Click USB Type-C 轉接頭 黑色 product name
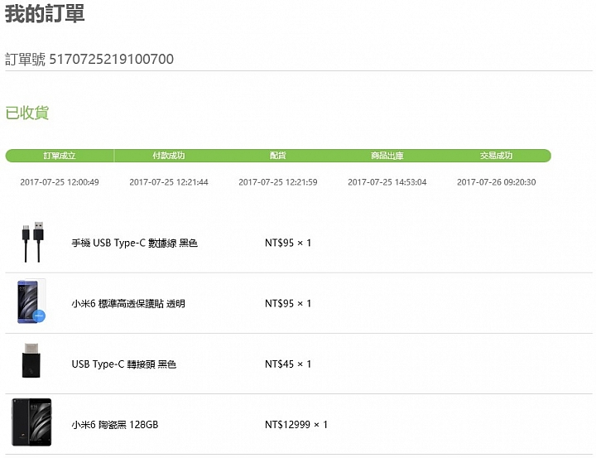The width and height of the screenshot is (596, 458). pyautogui.click(x=124, y=364)
